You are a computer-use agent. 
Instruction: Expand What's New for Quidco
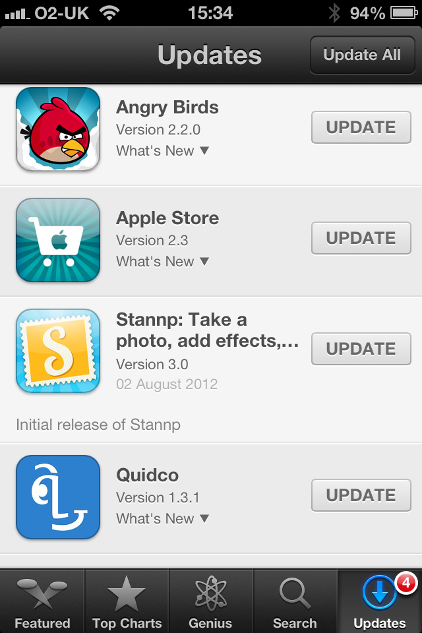(x=162, y=518)
